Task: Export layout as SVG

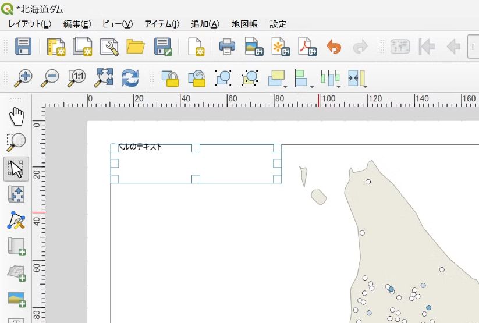Action: pyautogui.click(x=281, y=47)
